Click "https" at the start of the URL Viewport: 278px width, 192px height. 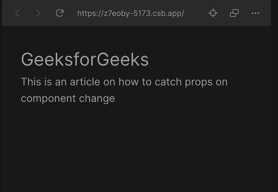(87, 13)
